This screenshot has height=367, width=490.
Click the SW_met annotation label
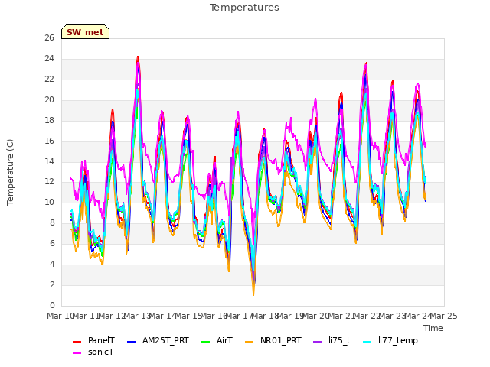[85, 32]
